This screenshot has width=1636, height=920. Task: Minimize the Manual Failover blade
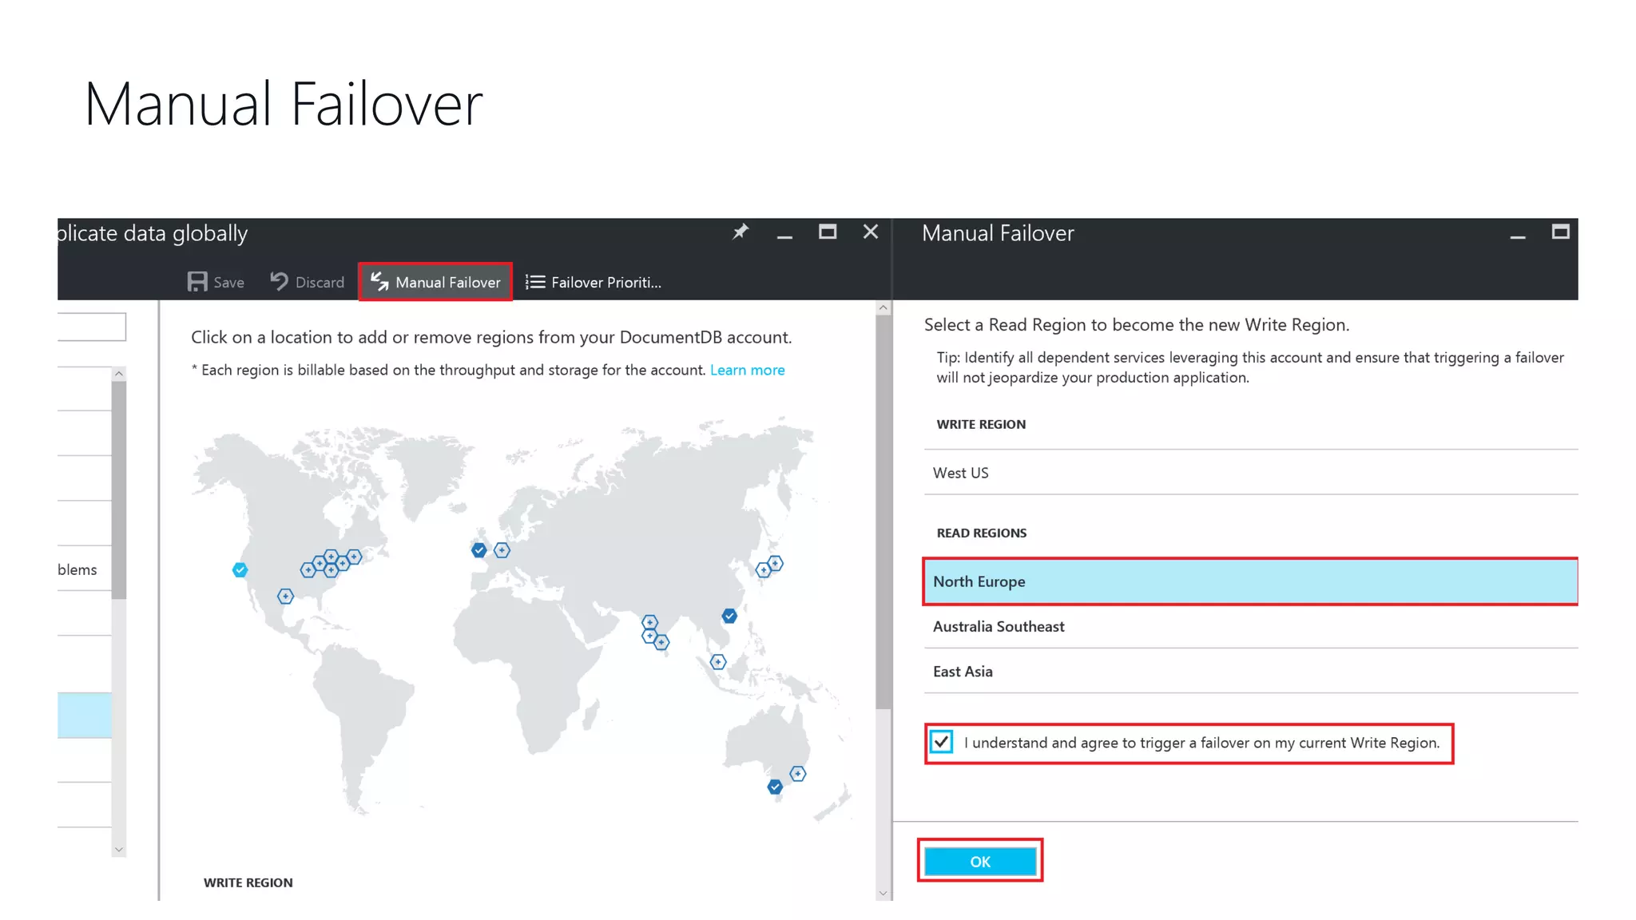pos(1518,236)
